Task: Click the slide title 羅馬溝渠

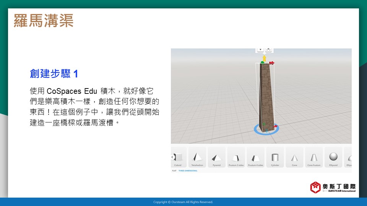Action: (44, 21)
